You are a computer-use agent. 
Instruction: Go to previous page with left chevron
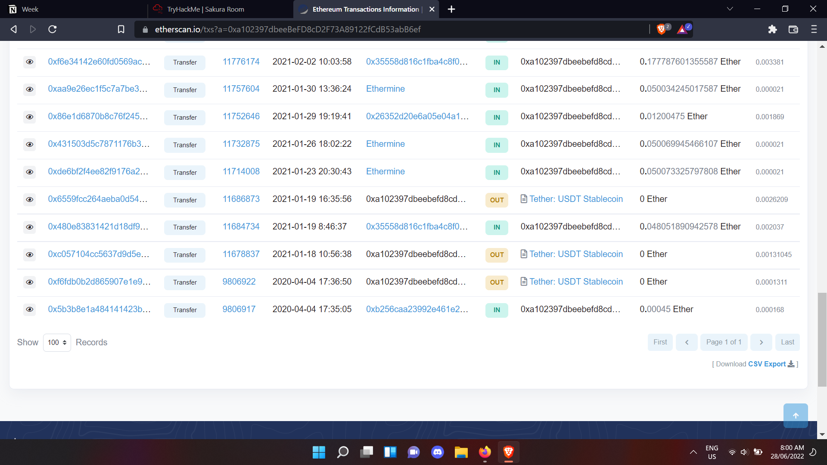pos(687,342)
